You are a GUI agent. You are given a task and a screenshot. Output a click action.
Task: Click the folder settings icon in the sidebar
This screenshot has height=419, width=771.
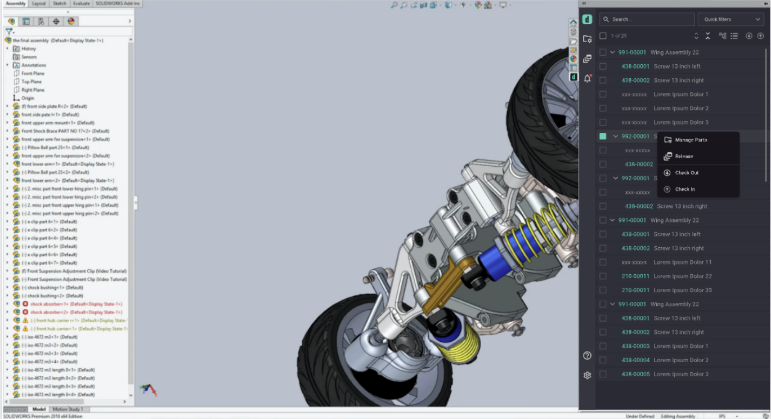pos(587,39)
